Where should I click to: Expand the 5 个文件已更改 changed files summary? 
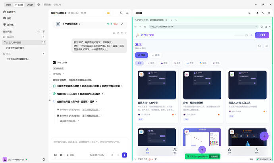pos(71,24)
